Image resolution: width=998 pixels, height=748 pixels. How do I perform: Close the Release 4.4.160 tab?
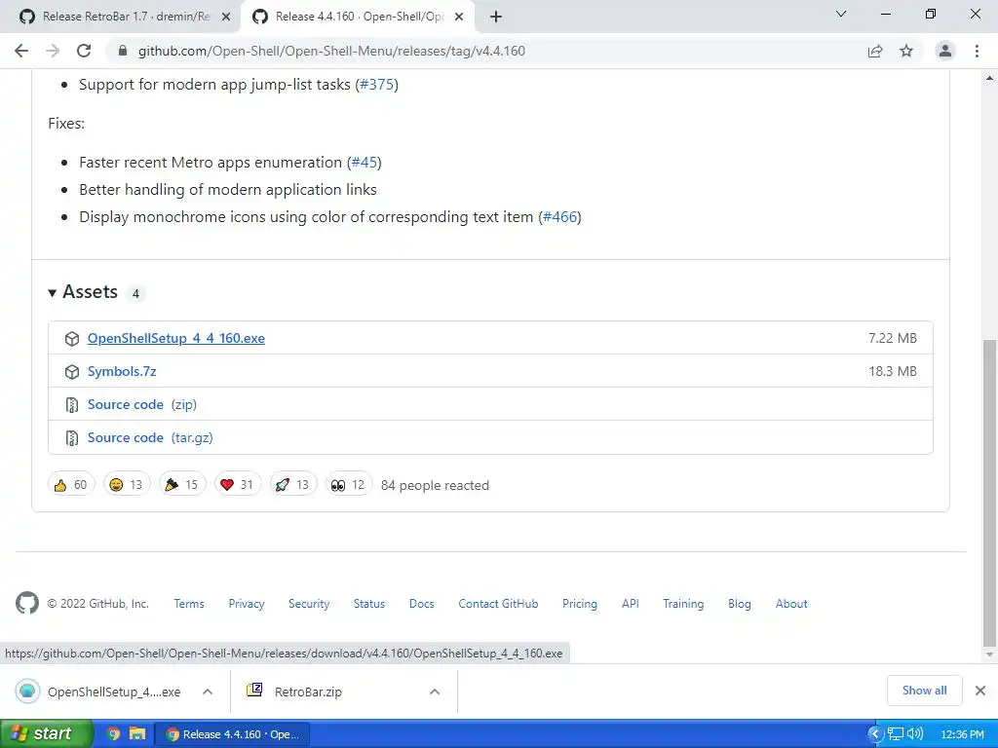pos(459,18)
